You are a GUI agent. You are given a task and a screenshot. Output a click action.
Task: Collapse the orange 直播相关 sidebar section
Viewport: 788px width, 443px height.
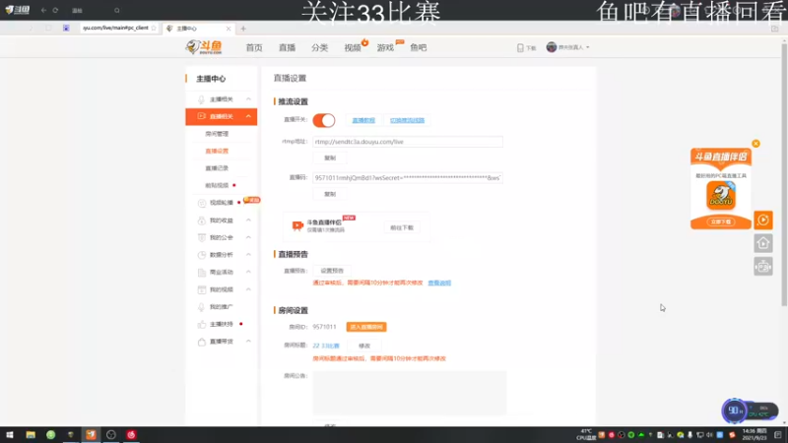pos(248,116)
